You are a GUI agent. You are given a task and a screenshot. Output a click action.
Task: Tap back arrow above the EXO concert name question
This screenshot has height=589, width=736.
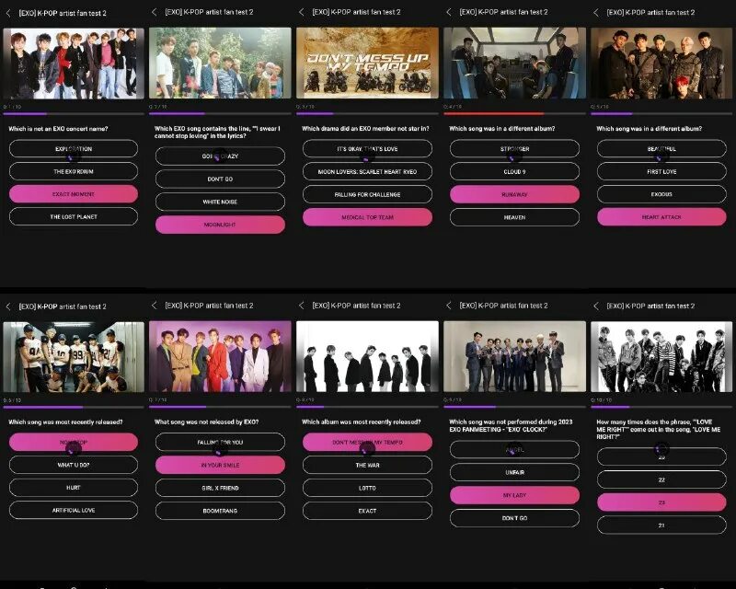click(x=8, y=13)
